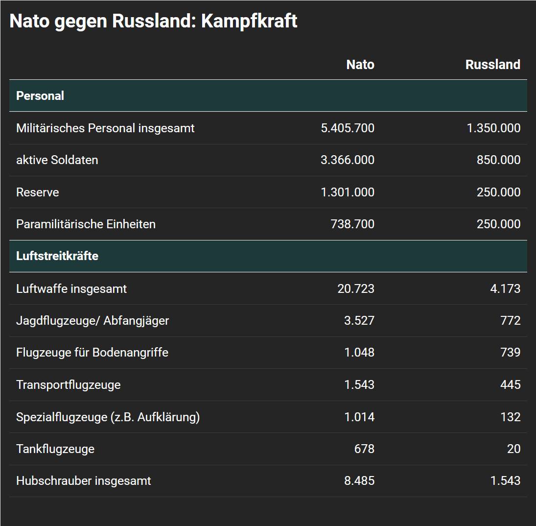
Task: Click the Nato value 3.527
Action: [359, 321]
